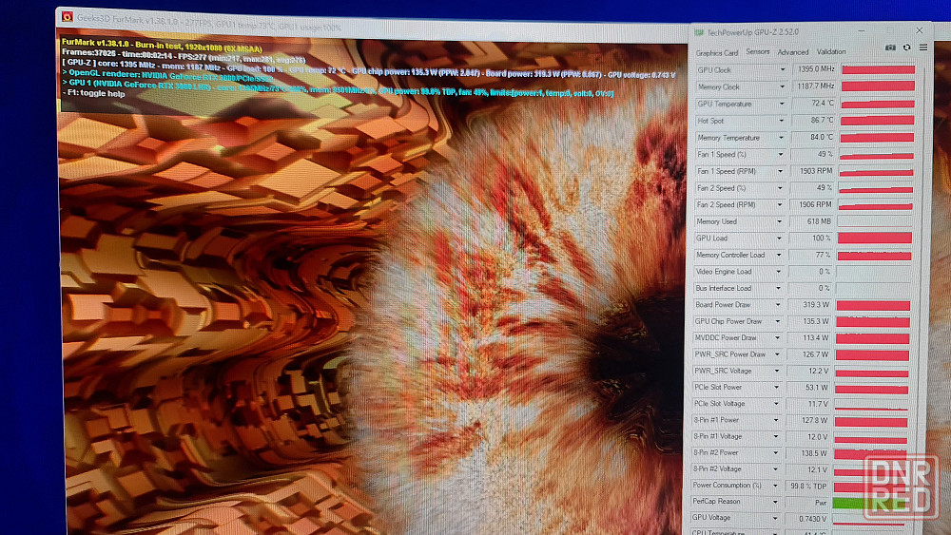Click the GPU-Z screenshot camera icon
This screenshot has height=535, width=951.
tap(890, 47)
